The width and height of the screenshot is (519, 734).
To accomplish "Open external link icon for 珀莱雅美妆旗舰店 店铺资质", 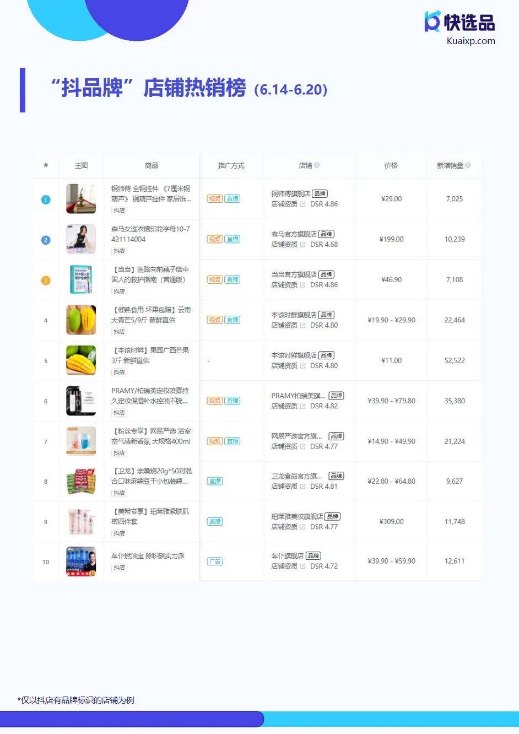I will [x=302, y=527].
